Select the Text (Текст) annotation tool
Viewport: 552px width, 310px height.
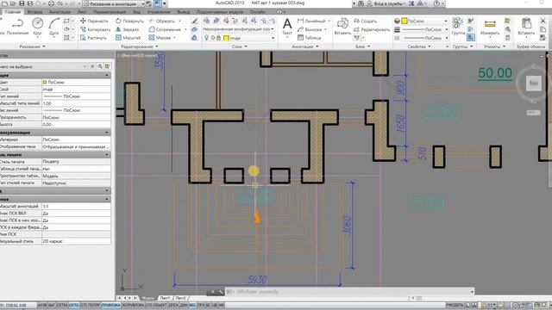point(287,27)
